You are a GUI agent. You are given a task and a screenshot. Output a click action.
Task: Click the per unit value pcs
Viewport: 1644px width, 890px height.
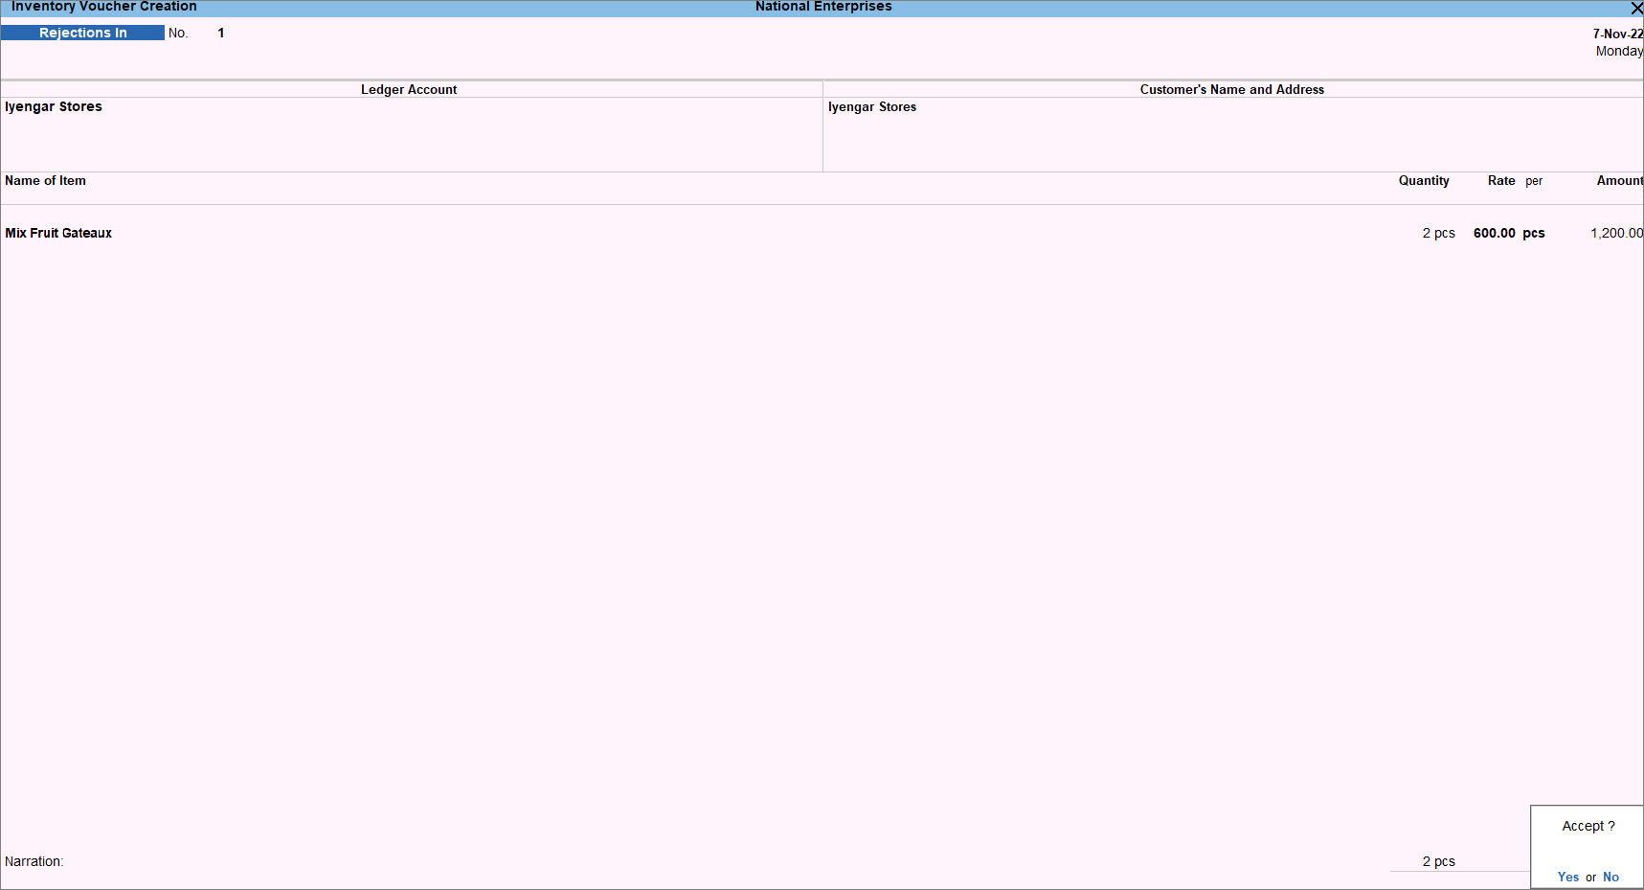1534,233
